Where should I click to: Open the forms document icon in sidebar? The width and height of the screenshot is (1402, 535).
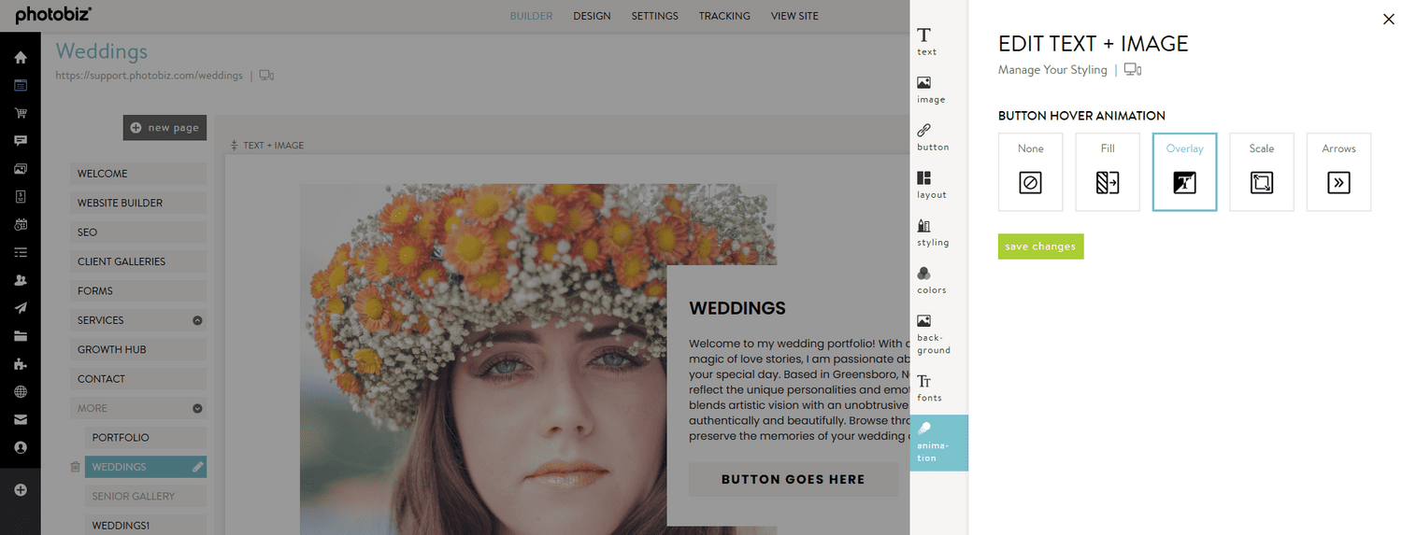click(x=21, y=197)
